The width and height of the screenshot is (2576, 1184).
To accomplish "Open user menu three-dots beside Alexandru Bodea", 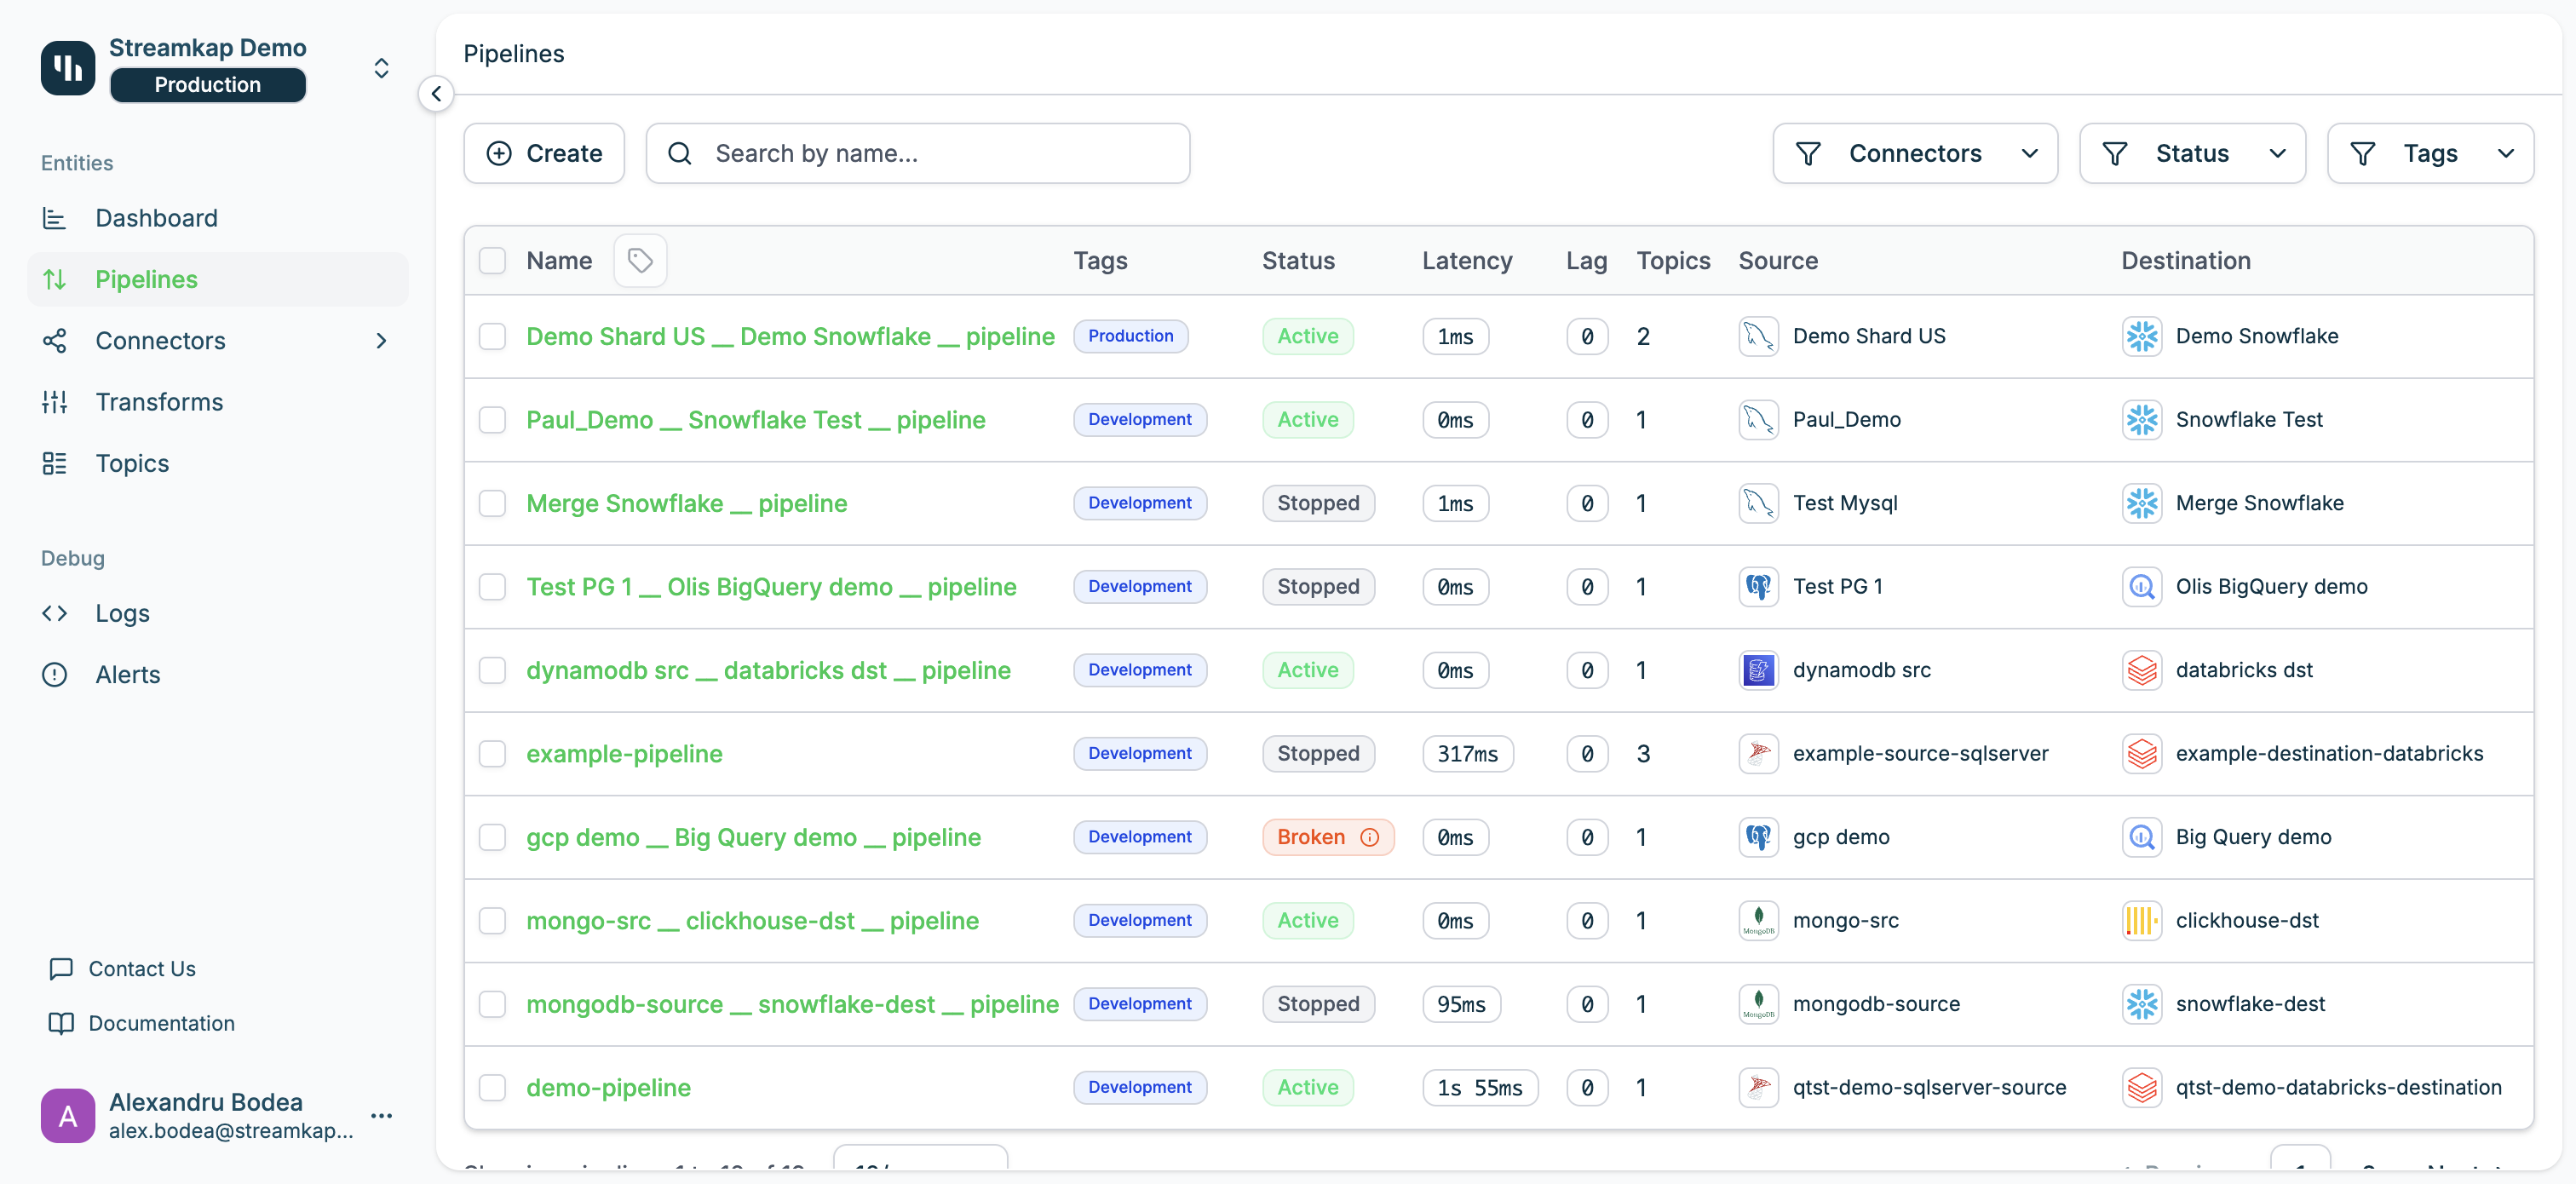I will pyautogui.click(x=381, y=1115).
